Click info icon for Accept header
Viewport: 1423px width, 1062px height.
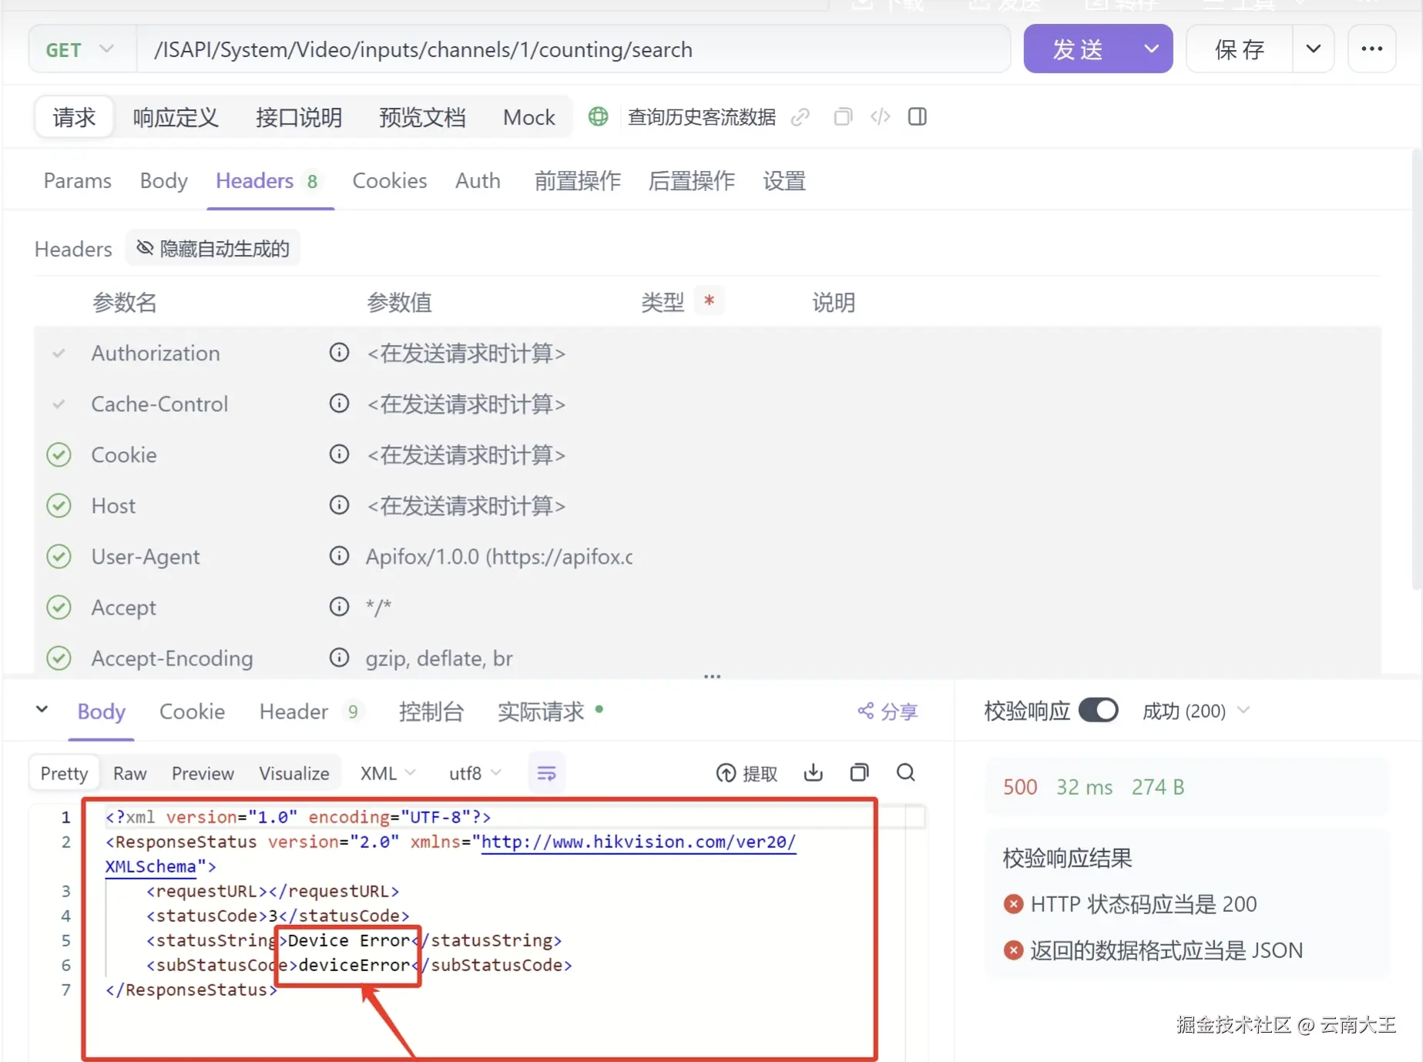(339, 607)
